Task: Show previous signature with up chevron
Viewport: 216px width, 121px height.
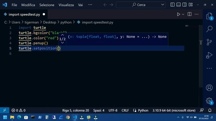Action: coord(62,35)
